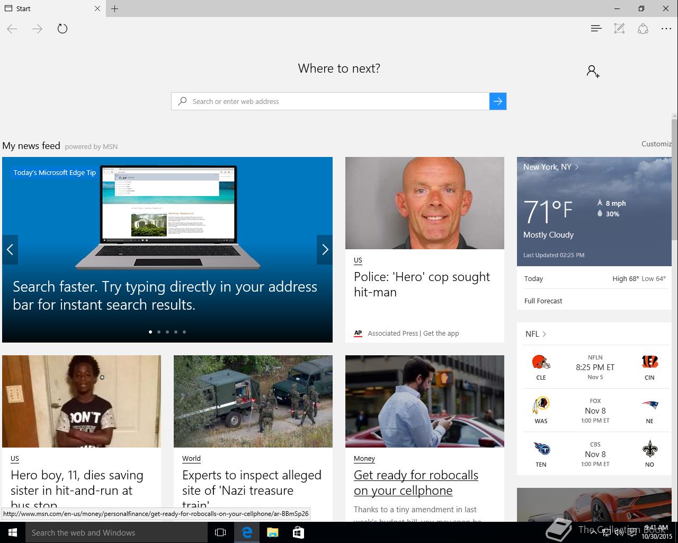Open the Microsoft Edge Tip laptop banner
This screenshot has width=678, height=543.
167,250
